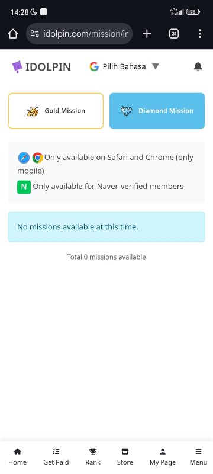This screenshot has width=213, height=474.
Task: Click the IDOLPIN logo
Action: coord(41,67)
